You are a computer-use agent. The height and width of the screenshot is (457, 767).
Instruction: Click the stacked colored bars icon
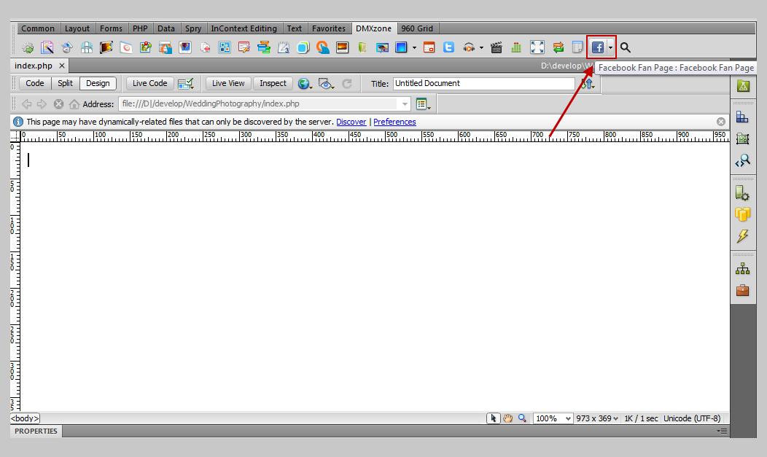coord(264,47)
